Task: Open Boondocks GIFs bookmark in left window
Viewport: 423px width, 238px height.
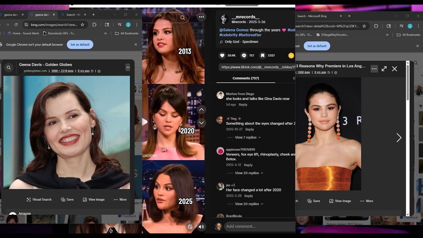Action: click(x=59, y=33)
